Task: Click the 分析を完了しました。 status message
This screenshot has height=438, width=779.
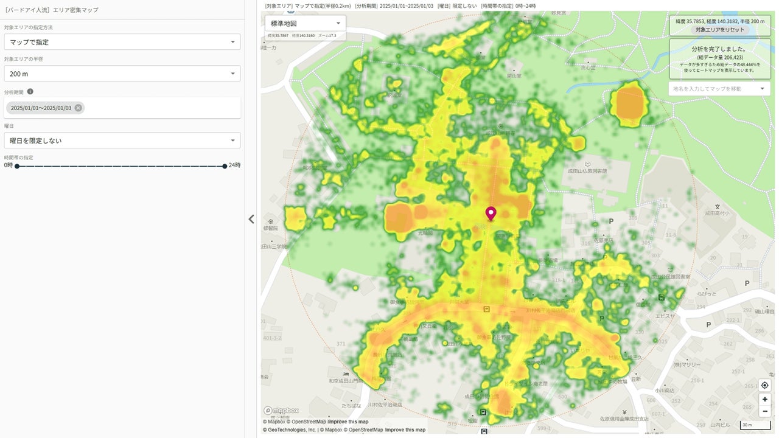Action: coord(719,49)
